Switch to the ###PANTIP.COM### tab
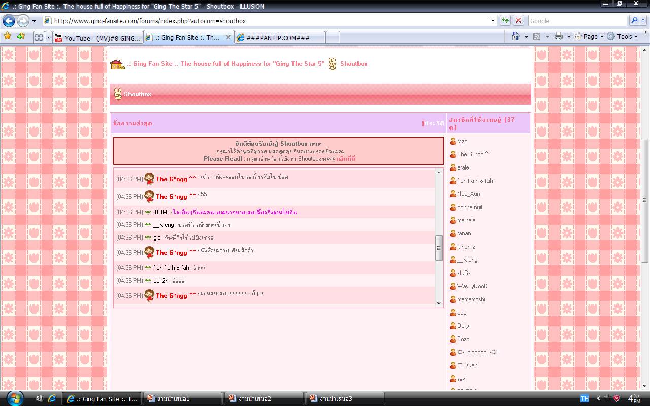Image resolution: width=650 pixels, height=406 pixels. (x=279, y=38)
